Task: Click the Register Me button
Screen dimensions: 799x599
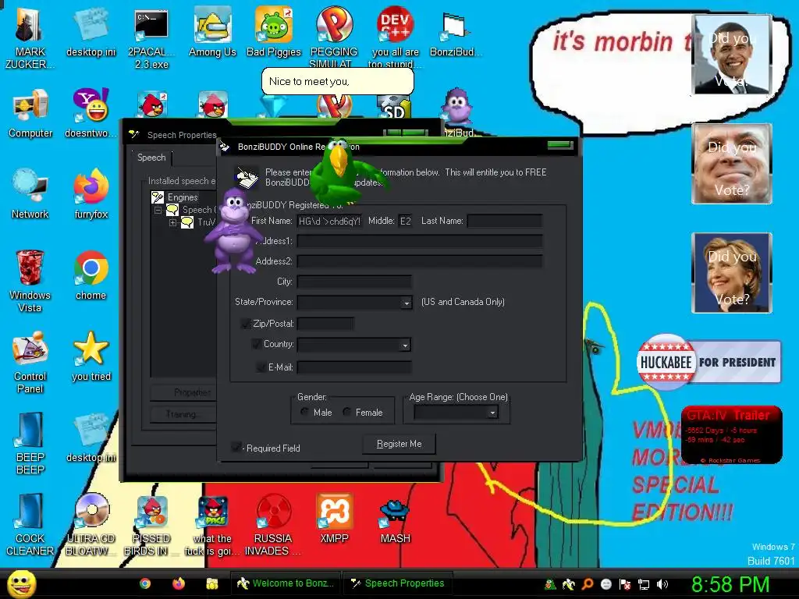Action: pos(399,444)
